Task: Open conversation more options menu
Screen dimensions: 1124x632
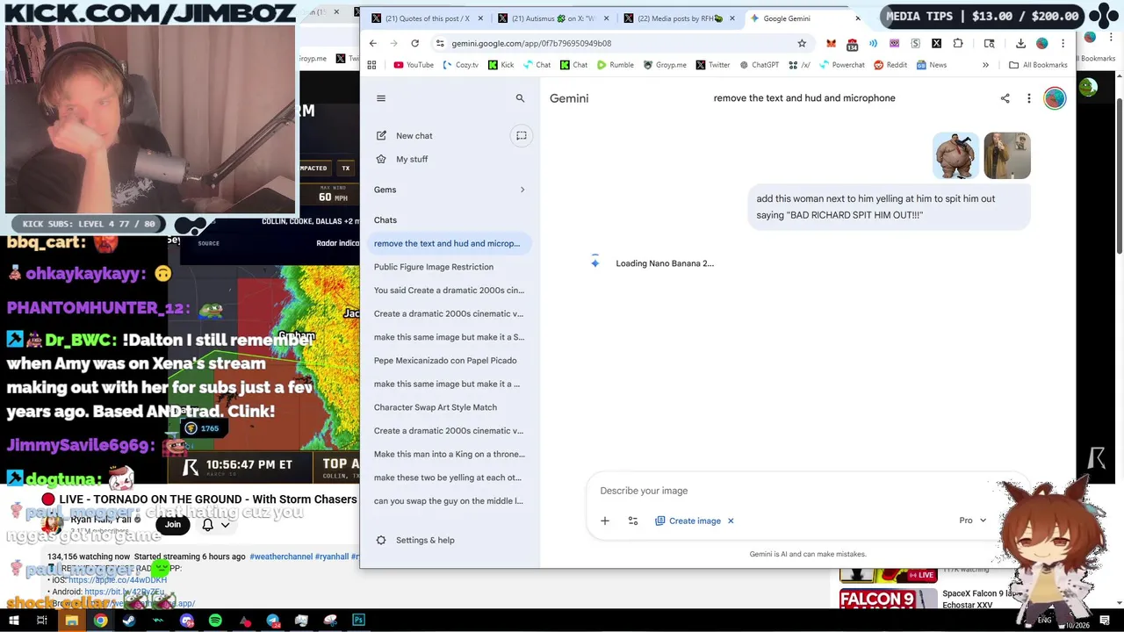Action: click(x=1029, y=98)
